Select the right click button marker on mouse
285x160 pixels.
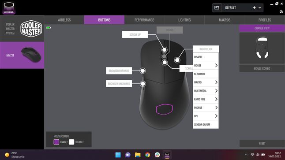[177, 60]
